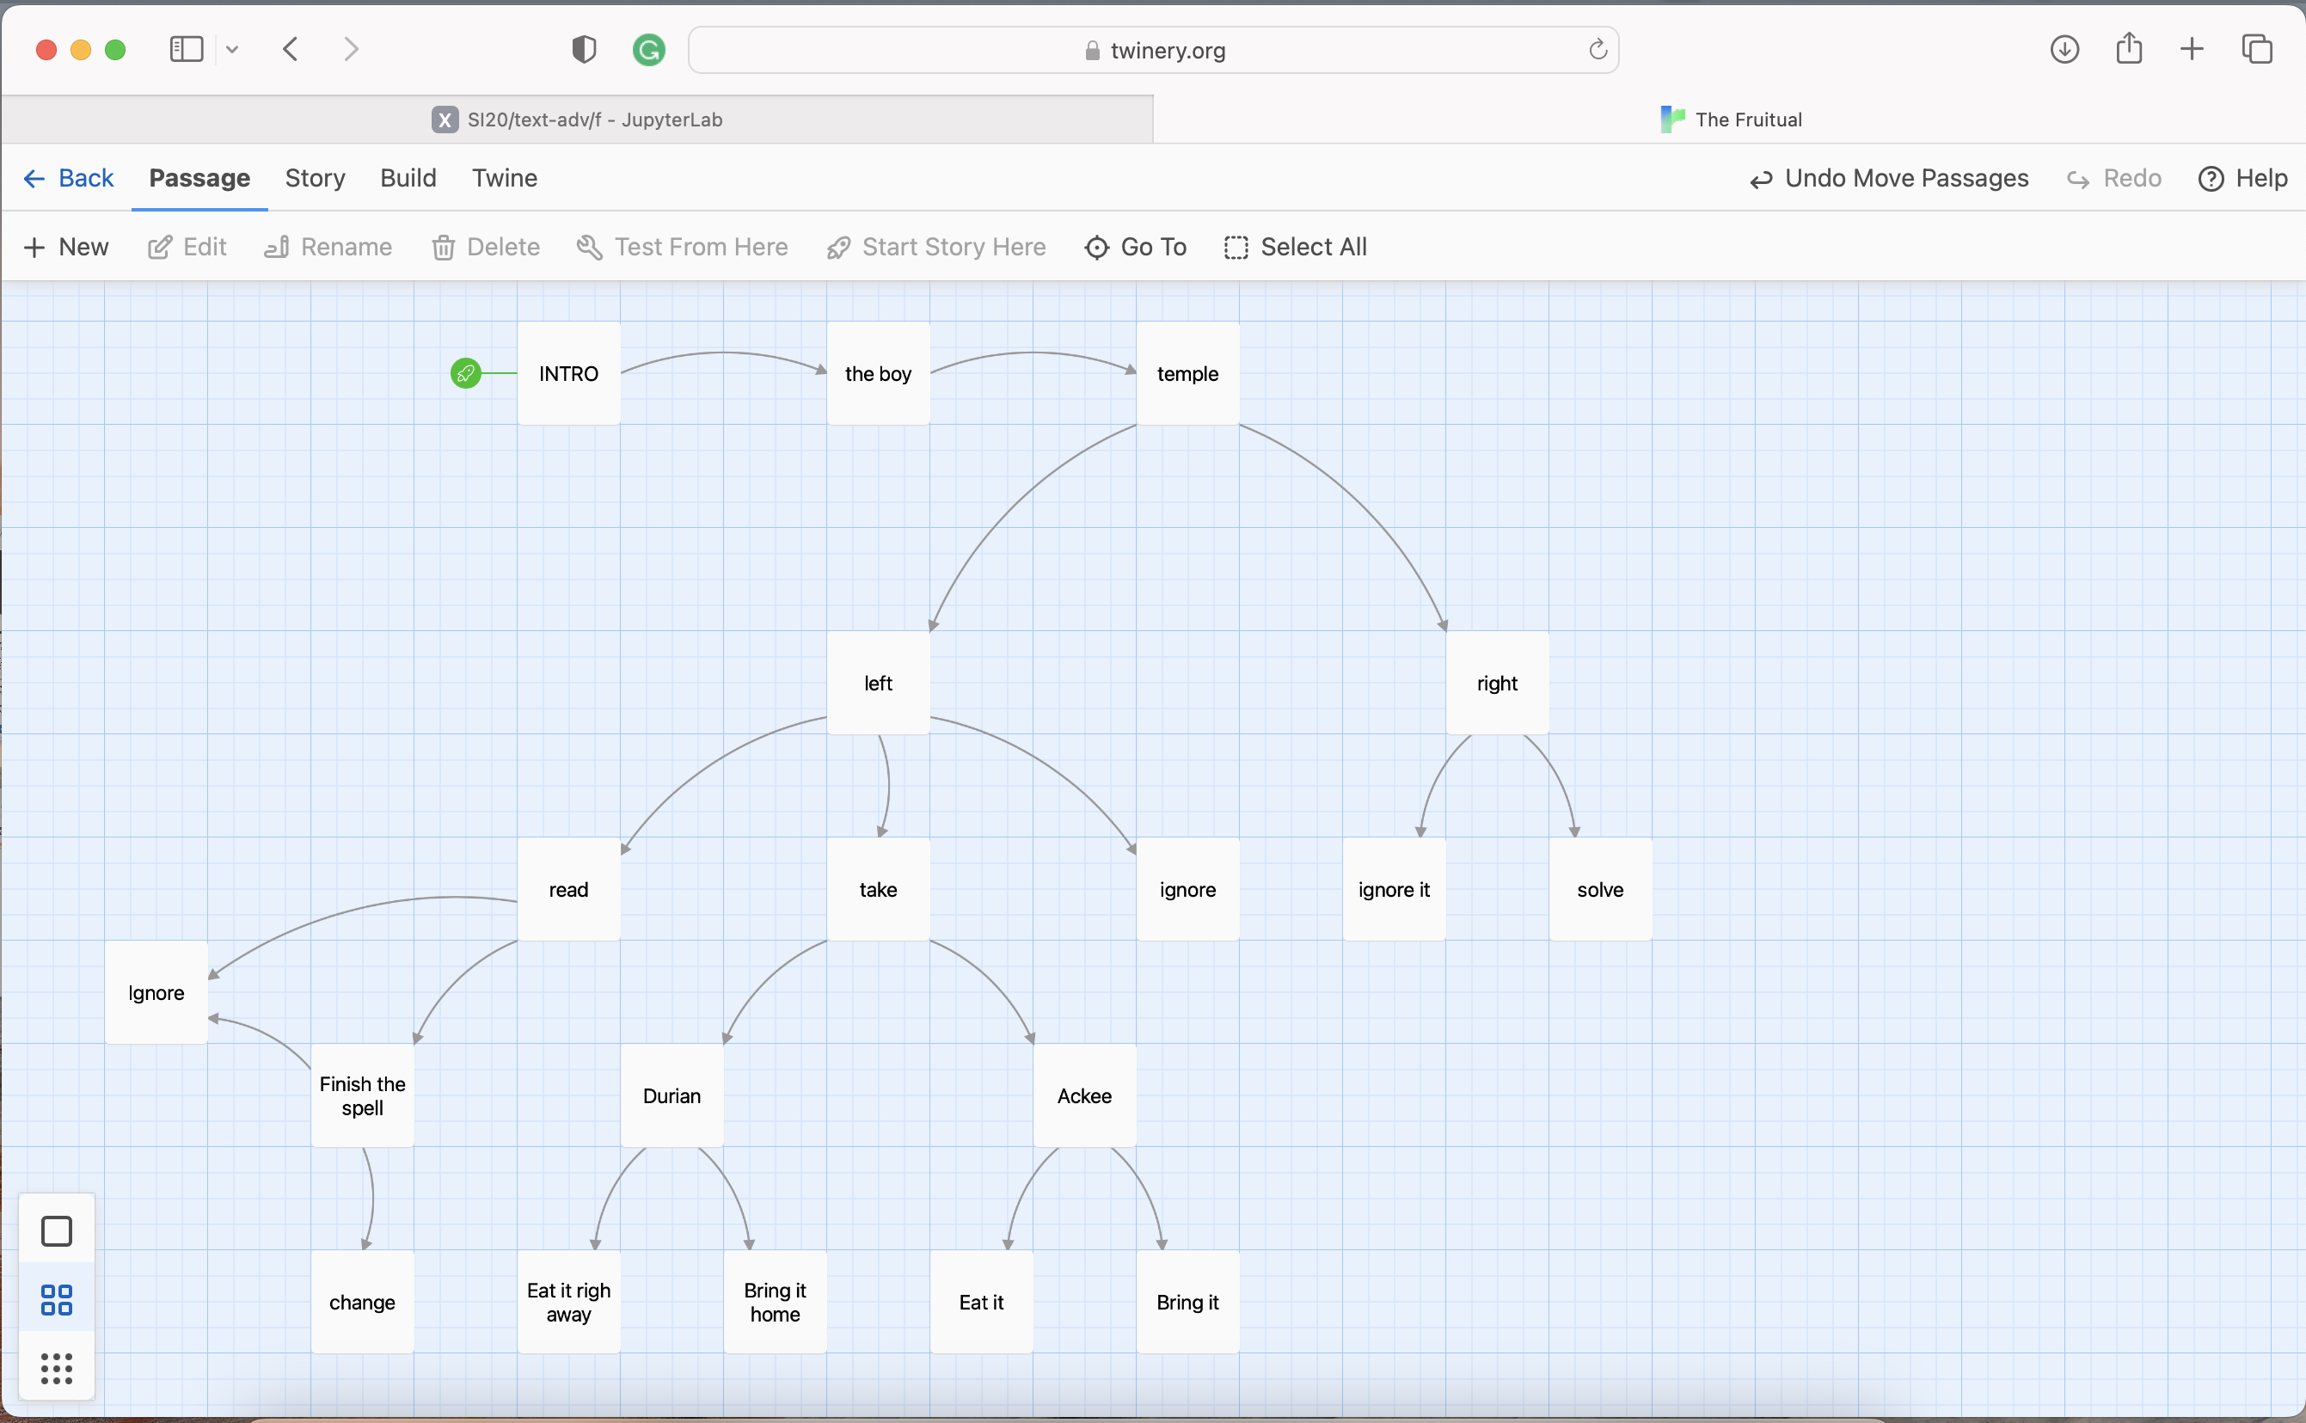This screenshot has height=1423, width=2306.
Task: Select the INTRO passage card
Action: tap(568, 374)
